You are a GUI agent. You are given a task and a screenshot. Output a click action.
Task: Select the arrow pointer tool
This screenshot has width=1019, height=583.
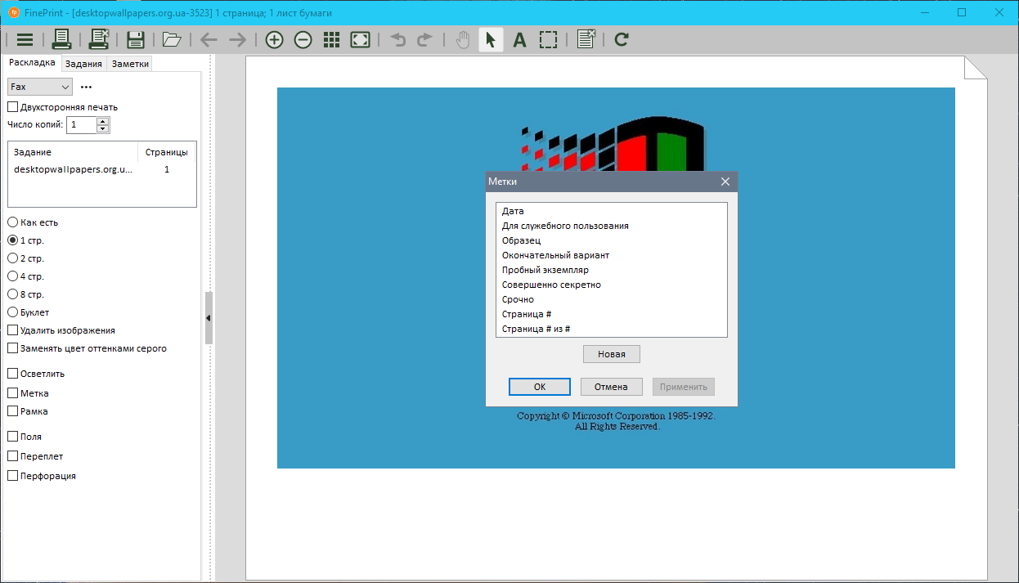pyautogui.click(x=491, y=39)
